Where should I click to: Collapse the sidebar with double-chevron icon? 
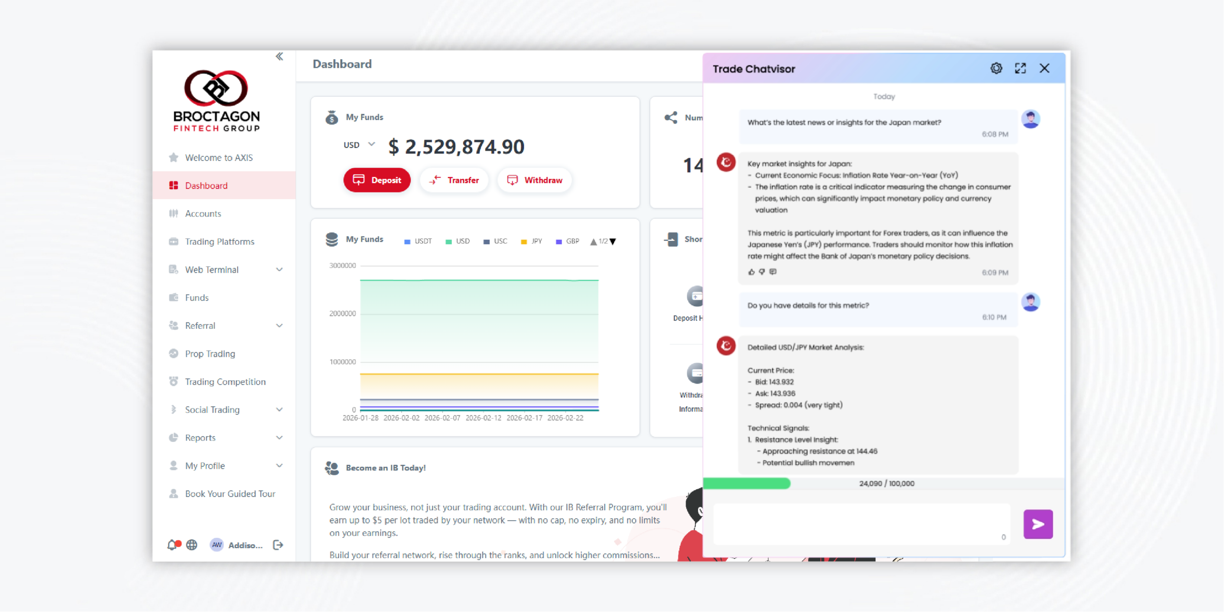pyautogui.click(x=279, y=57)
